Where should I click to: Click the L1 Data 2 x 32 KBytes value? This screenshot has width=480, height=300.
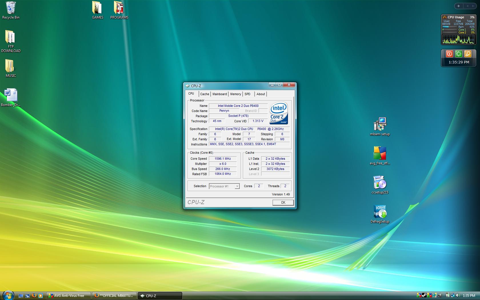[275, 159]
